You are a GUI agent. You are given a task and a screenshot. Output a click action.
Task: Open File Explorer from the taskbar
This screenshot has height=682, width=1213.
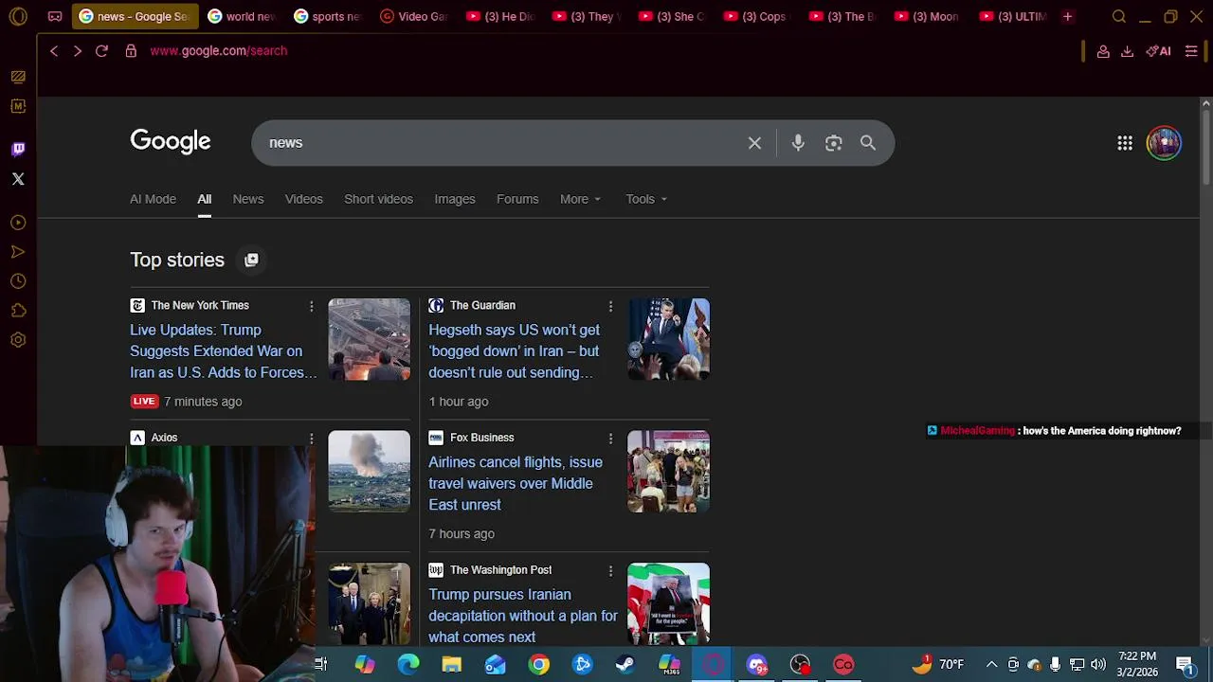451,664
